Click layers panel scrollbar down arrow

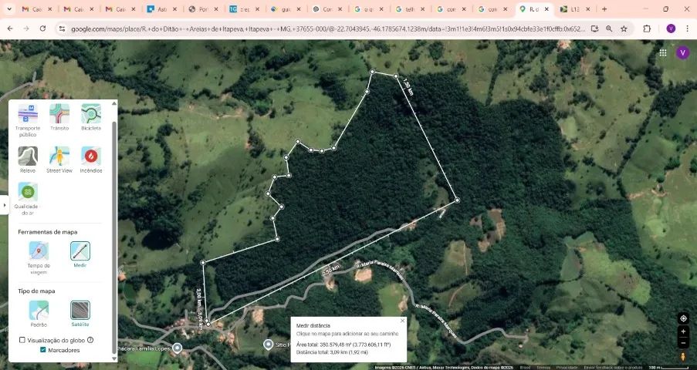coord(114,358)
